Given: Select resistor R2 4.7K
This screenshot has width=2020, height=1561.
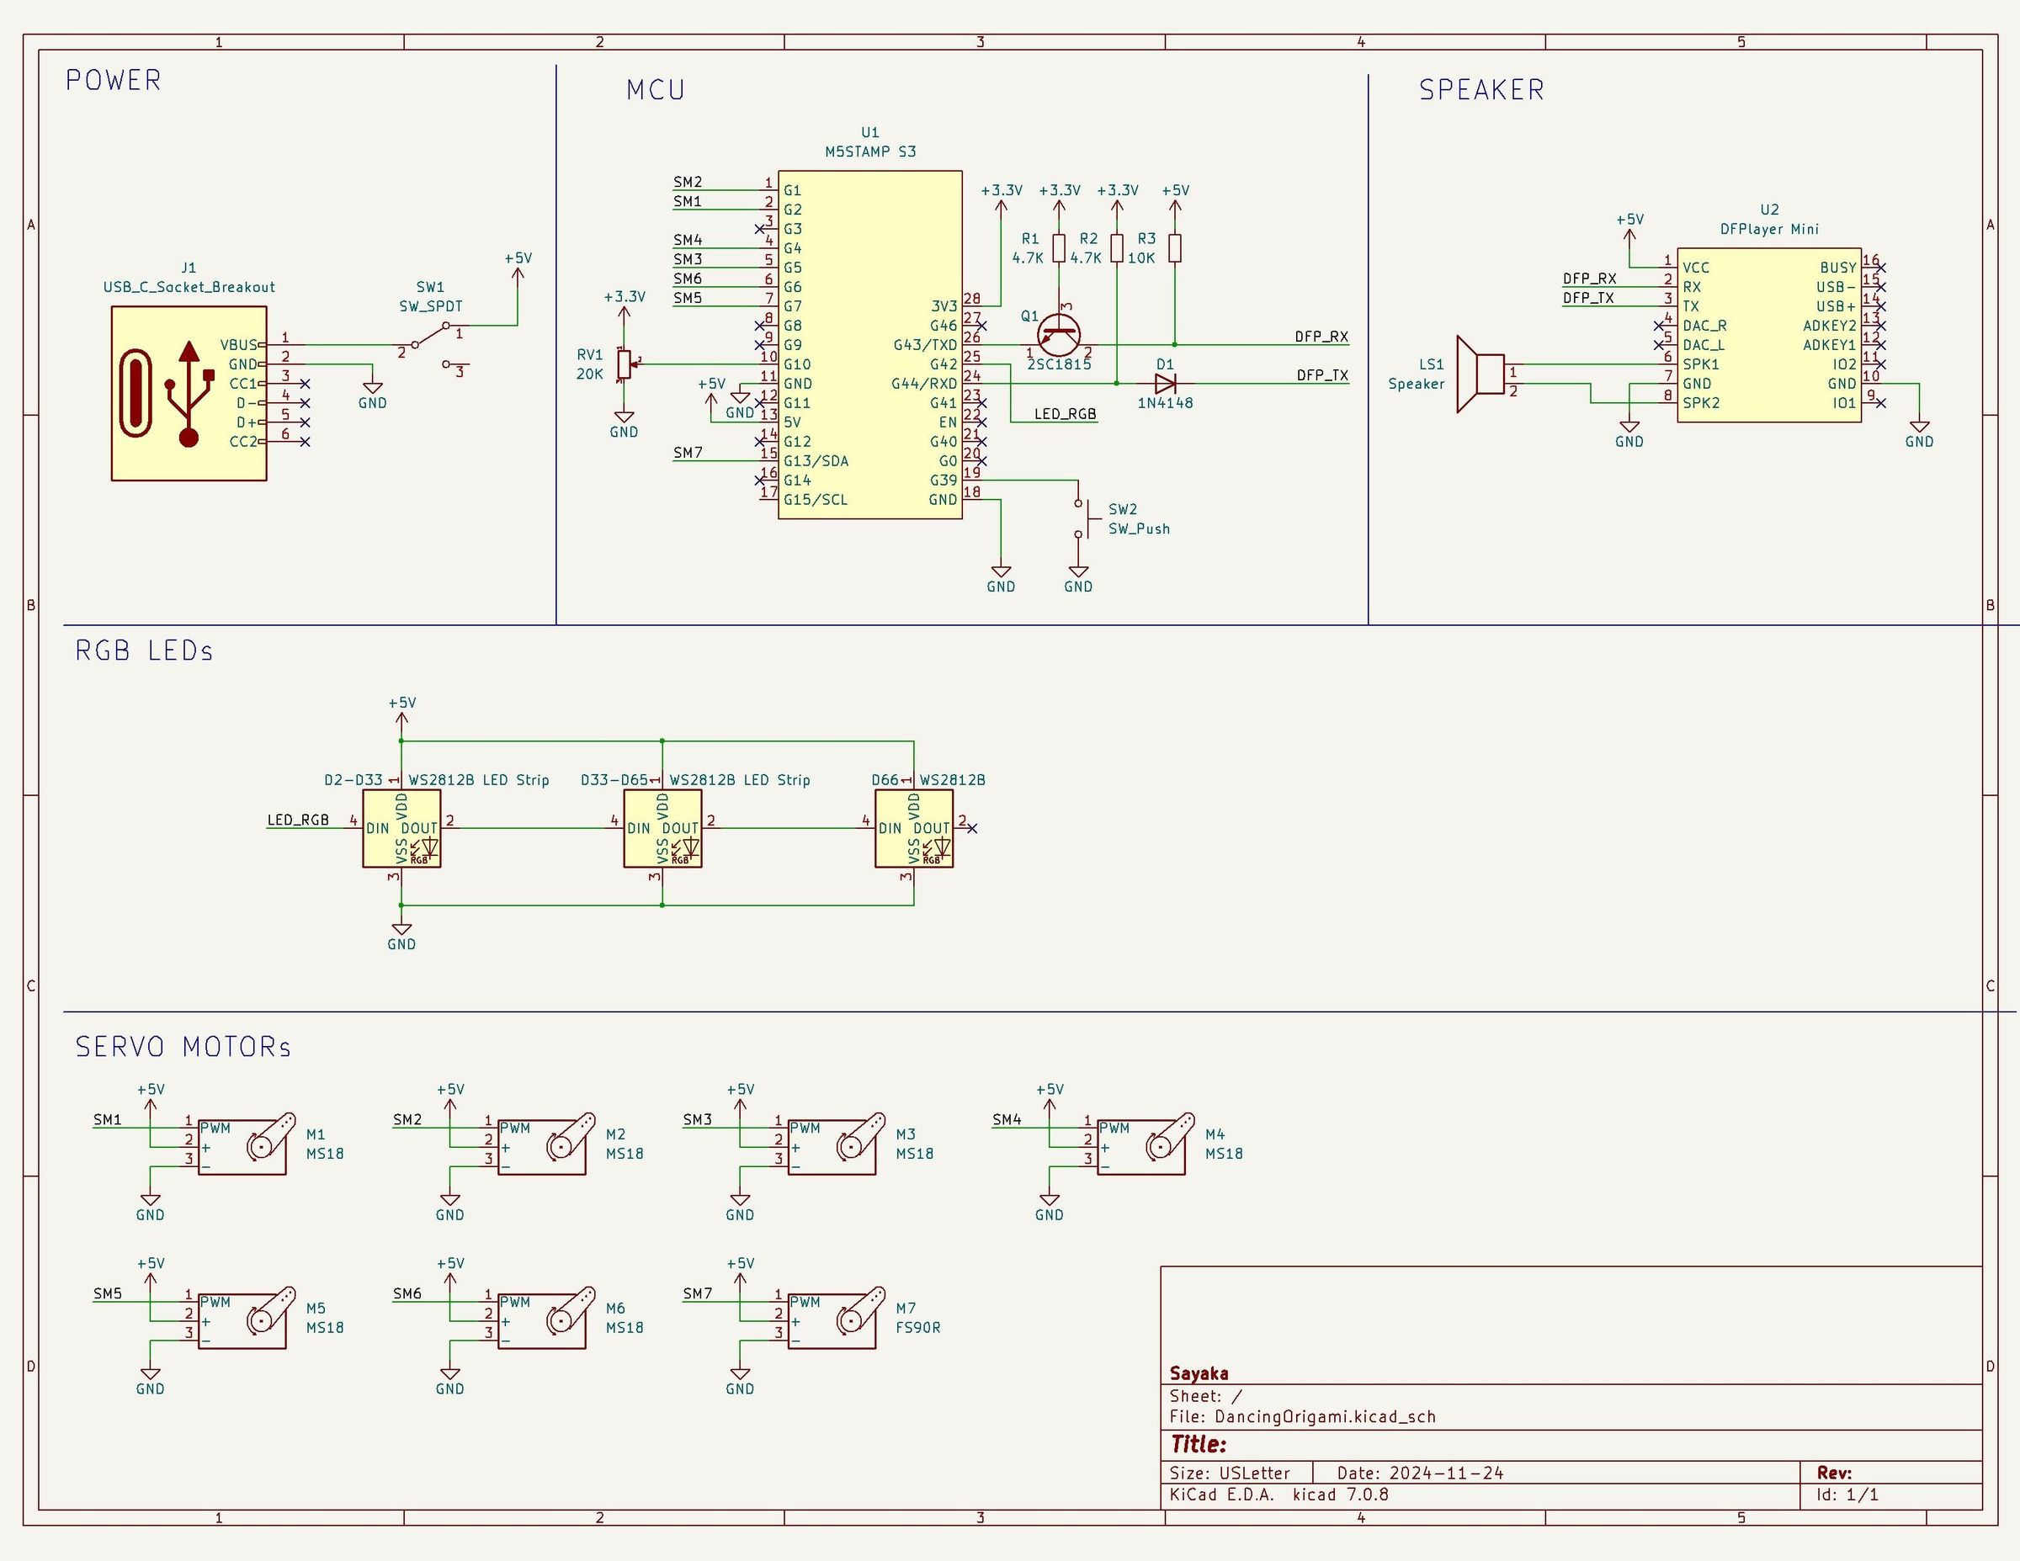Looking at the screenshot, I should (1117, 248).
